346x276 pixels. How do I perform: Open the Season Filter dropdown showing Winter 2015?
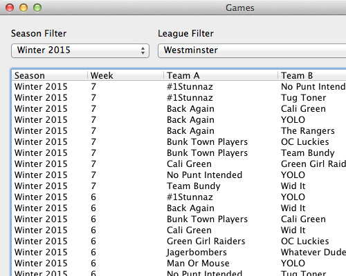[x=80, y=50]
